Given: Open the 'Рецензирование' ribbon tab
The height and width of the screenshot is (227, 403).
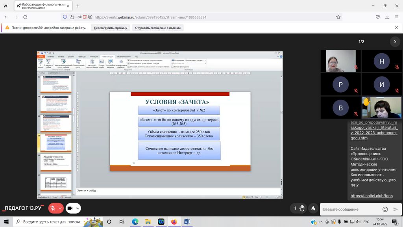Looking at the screenshot, I should [x=124, y=57].
